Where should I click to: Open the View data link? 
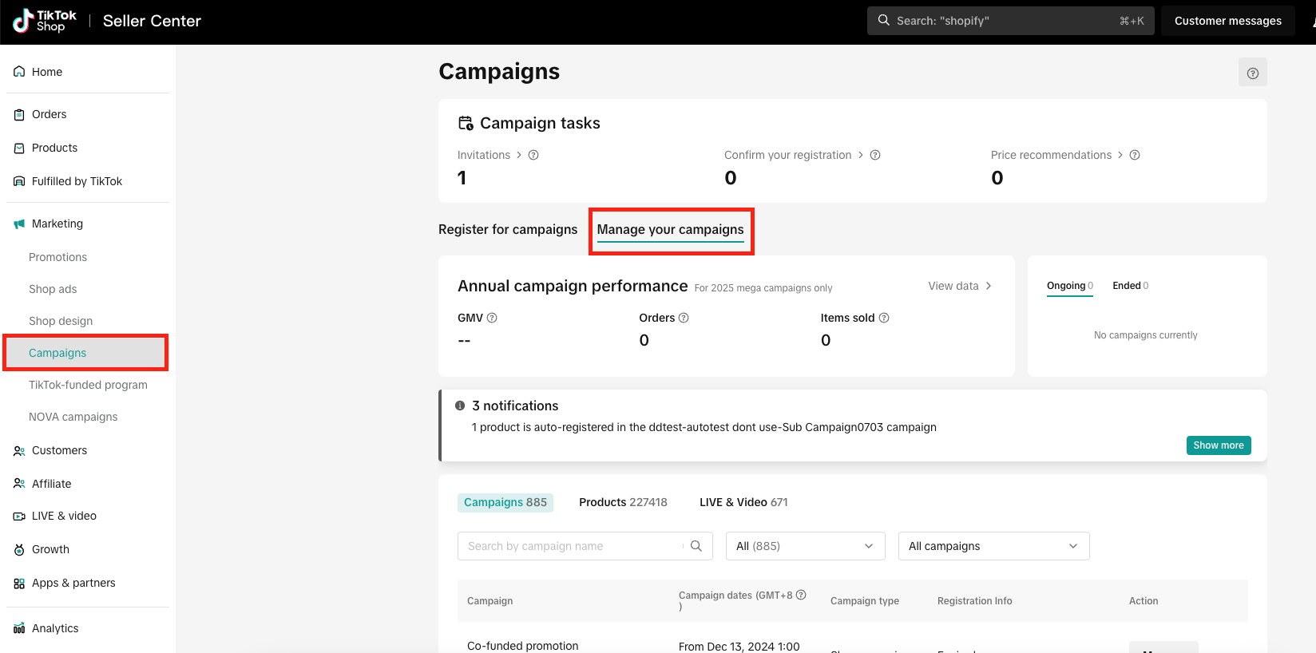click(x=959, y=286)
